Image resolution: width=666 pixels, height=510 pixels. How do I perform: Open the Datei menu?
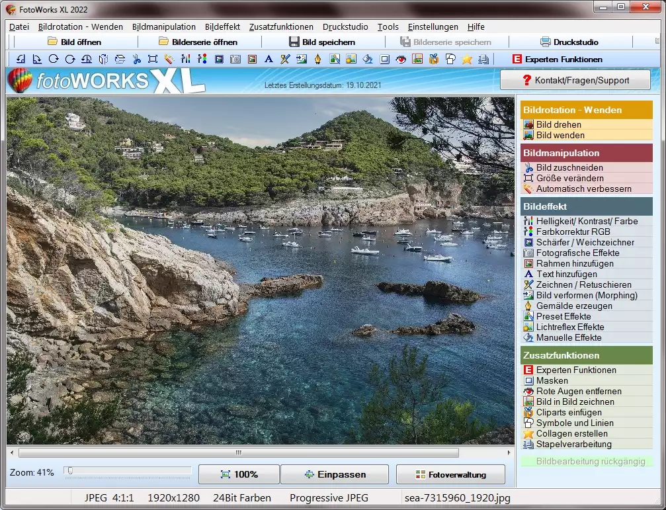[x=19, y=27]
